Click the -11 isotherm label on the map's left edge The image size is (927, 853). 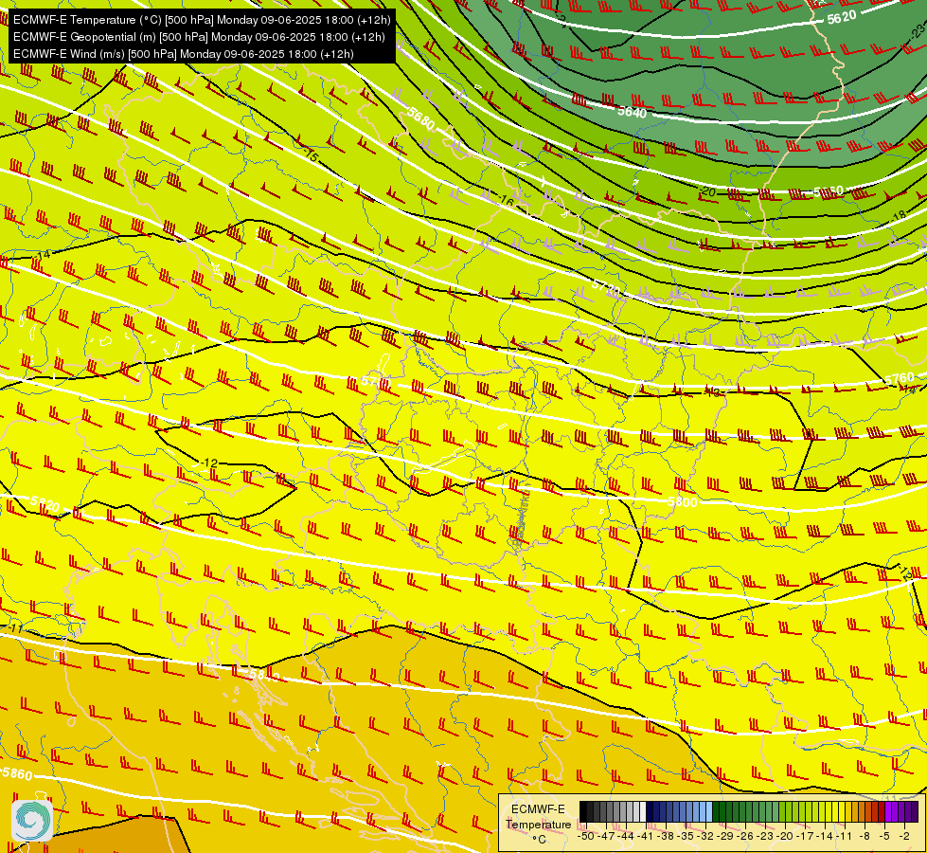15,628
